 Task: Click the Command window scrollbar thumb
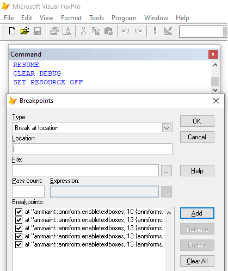tap(215, 81)
